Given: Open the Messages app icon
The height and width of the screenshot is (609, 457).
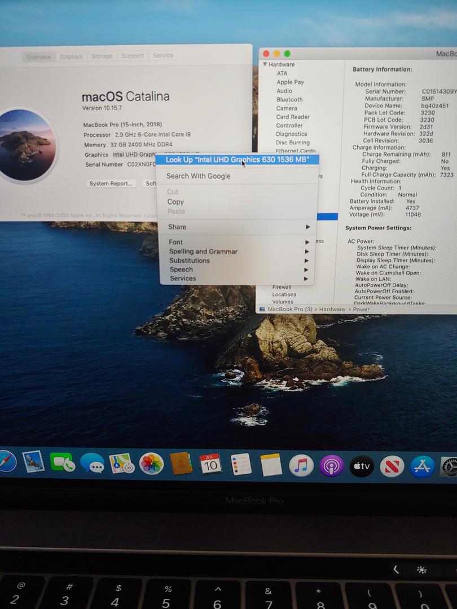Looking at the screenshot, I should 92,463.
